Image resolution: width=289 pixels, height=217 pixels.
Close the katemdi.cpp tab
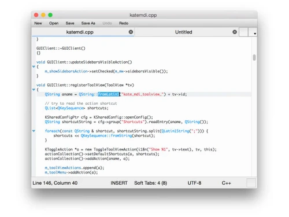[131, 32]
